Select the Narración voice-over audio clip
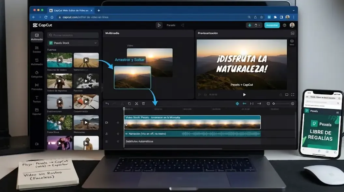Screen dimensions: 344x192 [x=193, y=134]
